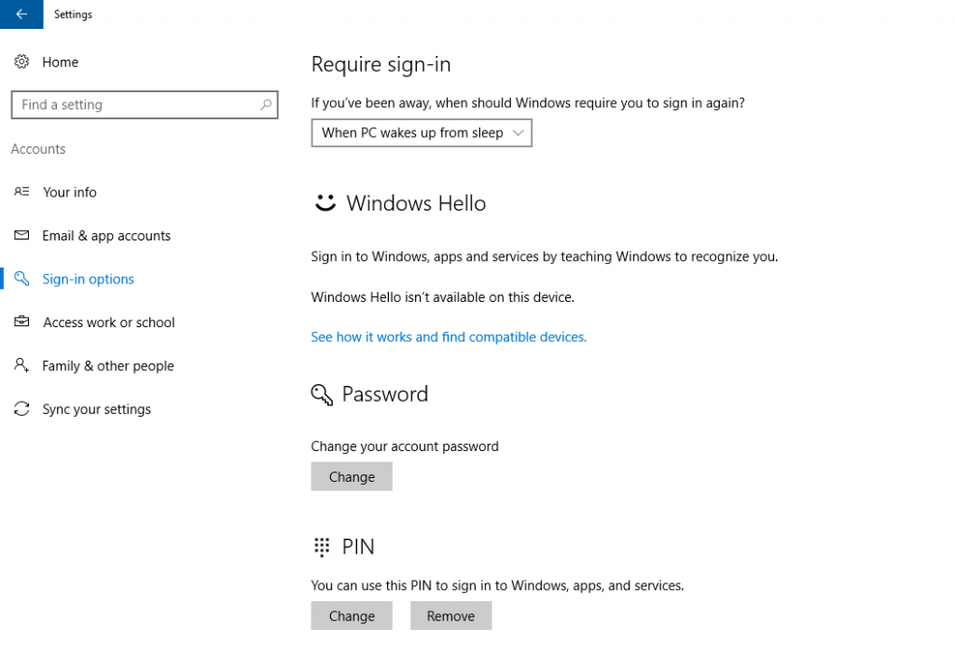
Task: Click the Windows Hello heading
Action: pos(416,202)
